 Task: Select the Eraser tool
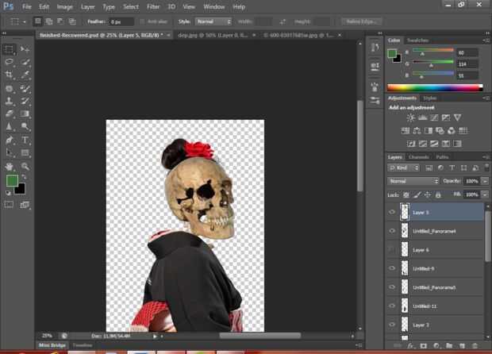click(x=9, y=114)
